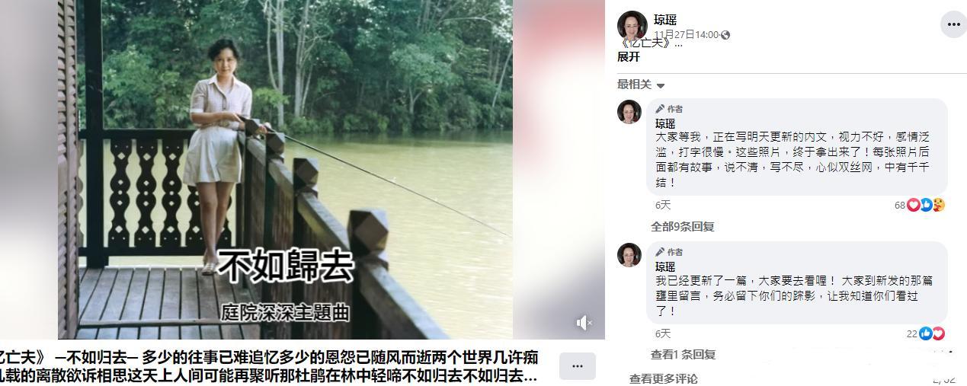Open the 11月27日14:00 post timestamp link
Image resolution: width=967 pixels, height=386 pixels.
[686, 35]
